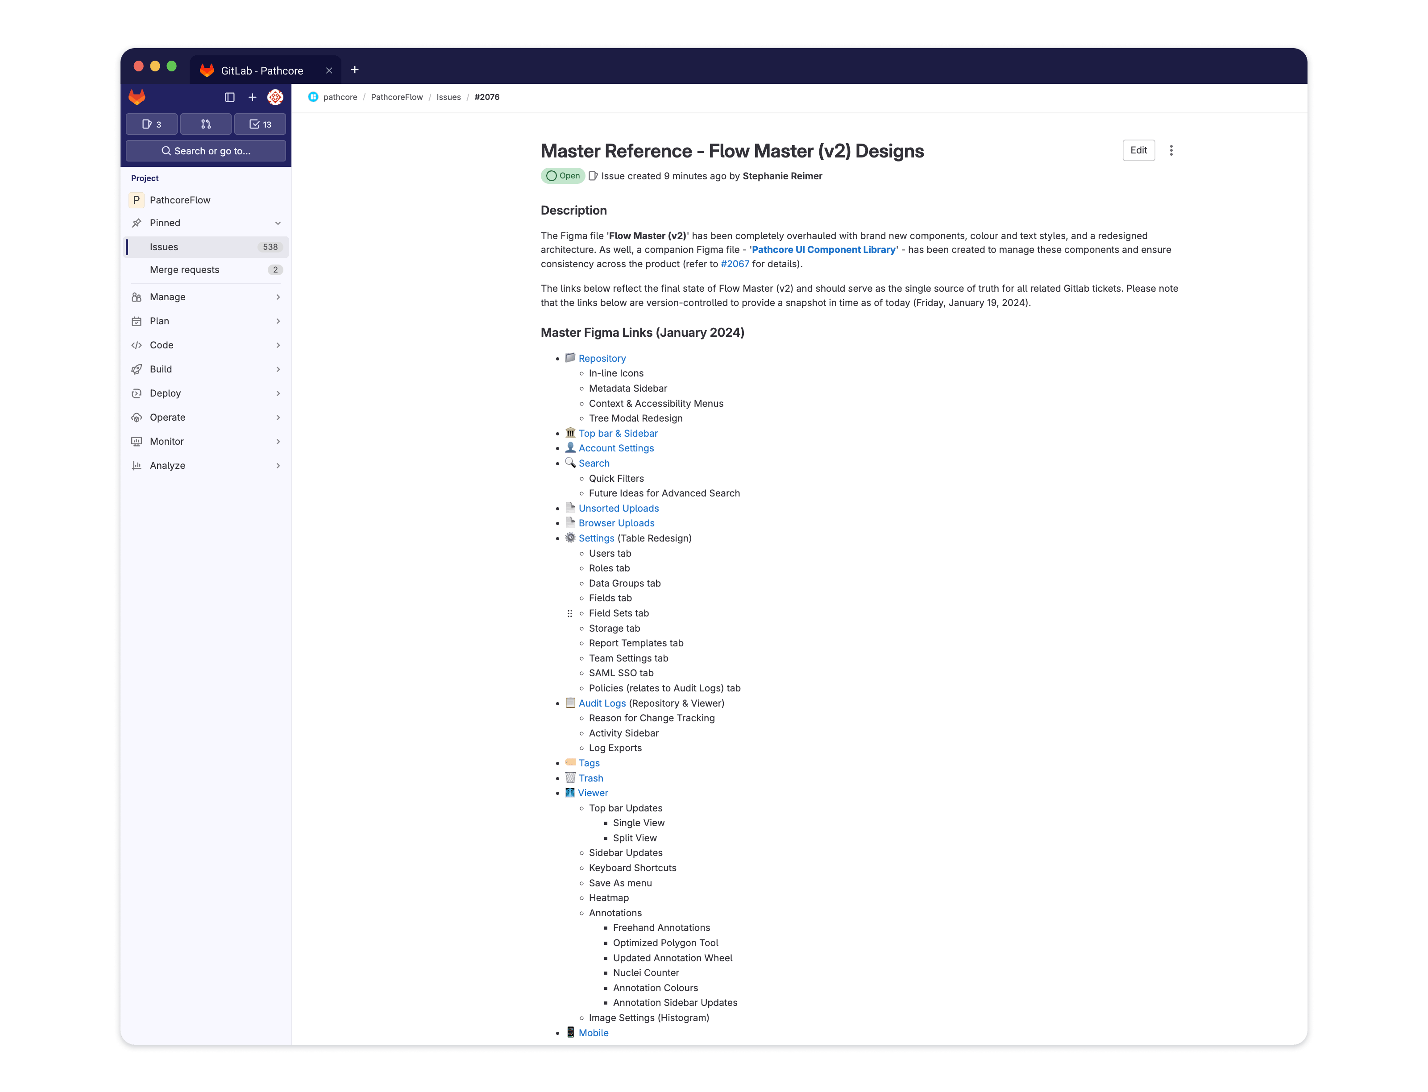Expand the Operate menu
The height and width of the screenshot is (1092, 1428).
point(205,417)
